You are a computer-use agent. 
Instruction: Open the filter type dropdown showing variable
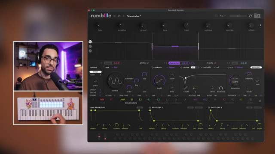[206, 68]
